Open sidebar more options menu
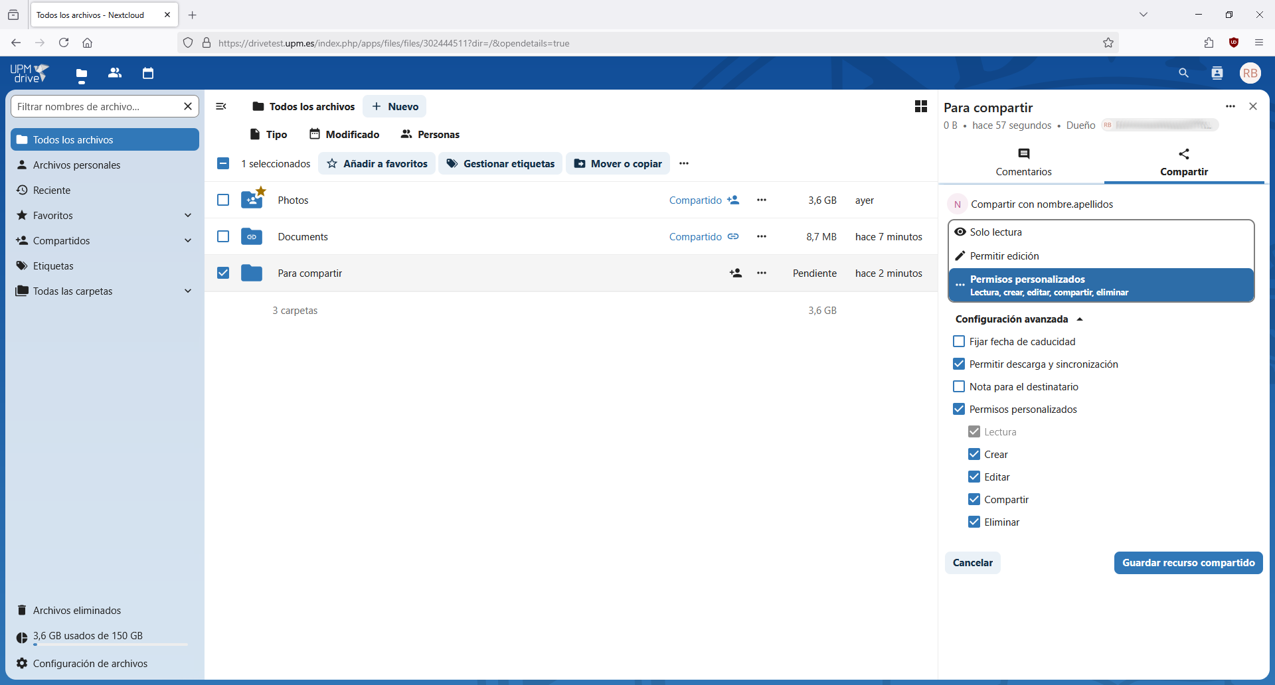The image size is (1275, 685). click(1231, 106)
